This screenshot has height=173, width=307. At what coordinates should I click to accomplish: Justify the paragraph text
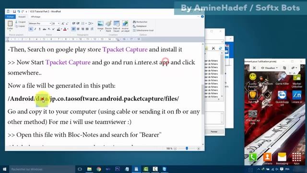point(87,29)
